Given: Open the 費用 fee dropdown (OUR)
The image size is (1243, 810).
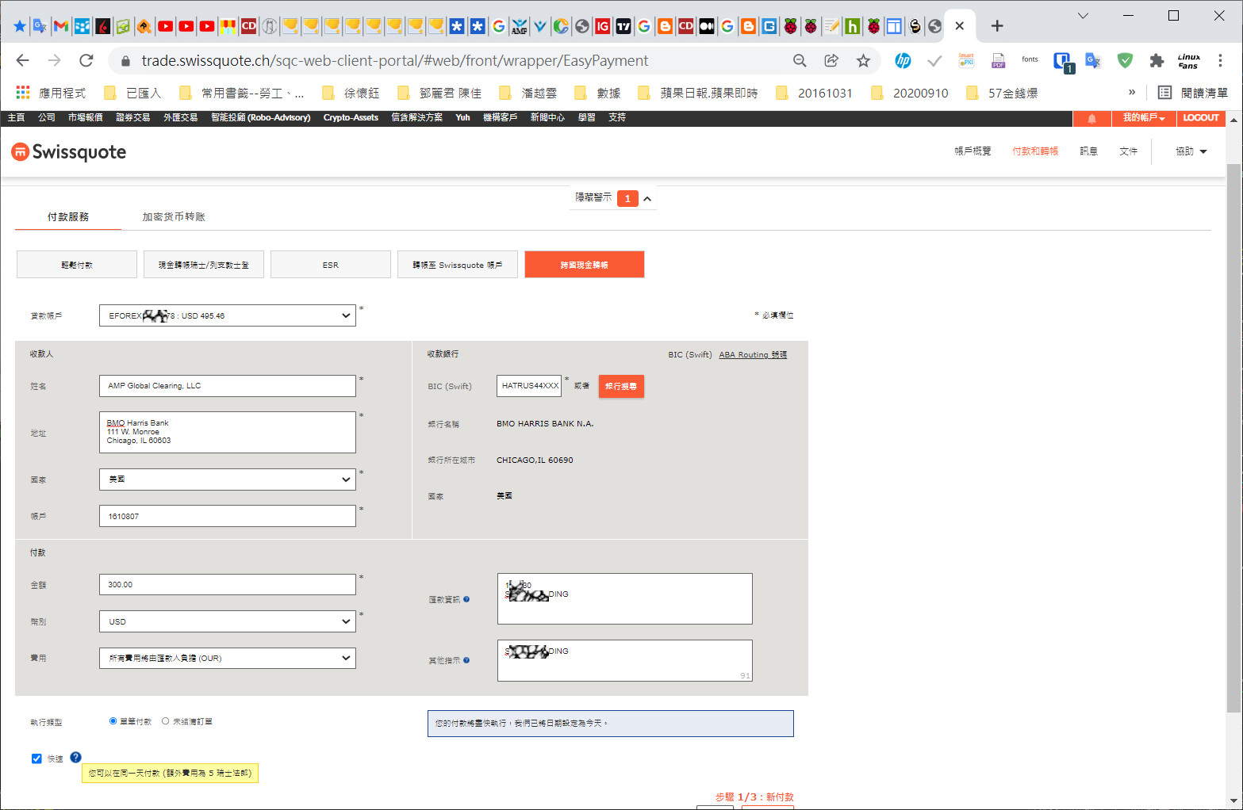Looking at the screenshot, I should point(228,658).
